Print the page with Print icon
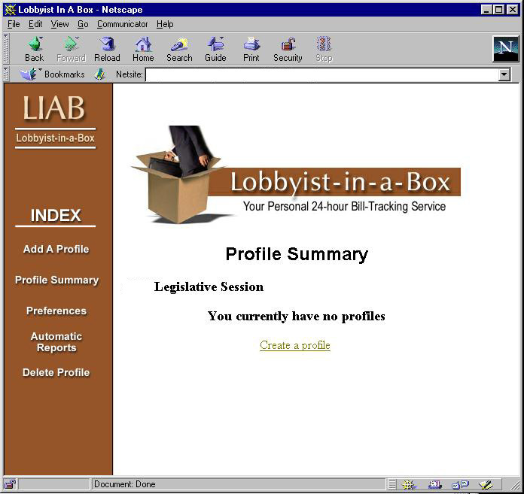Image resolution: width=524 pixels, height=494 pixels. tap(251, 49)
